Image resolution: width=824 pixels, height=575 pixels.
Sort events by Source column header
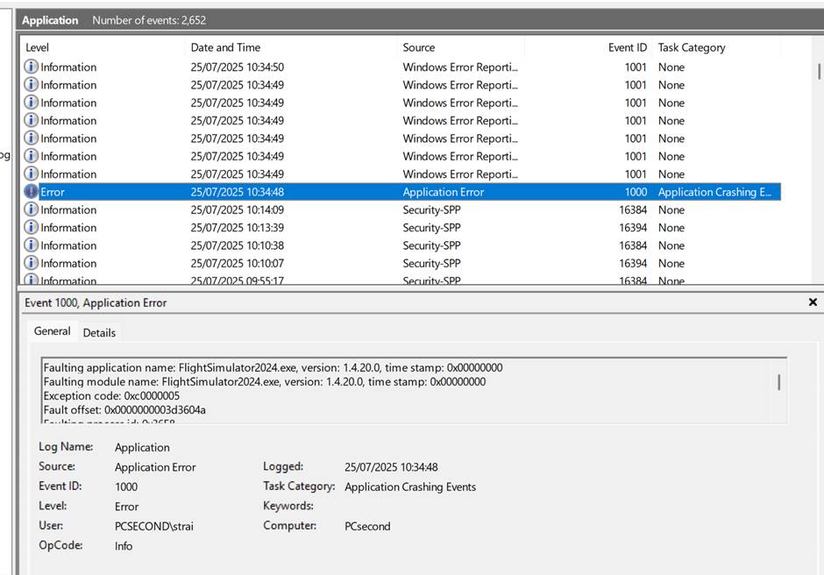click(460, 47)
